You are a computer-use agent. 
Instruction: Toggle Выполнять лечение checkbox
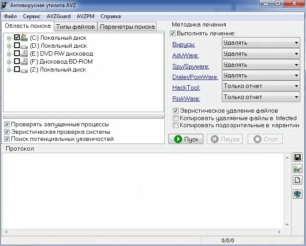point(172,33)
